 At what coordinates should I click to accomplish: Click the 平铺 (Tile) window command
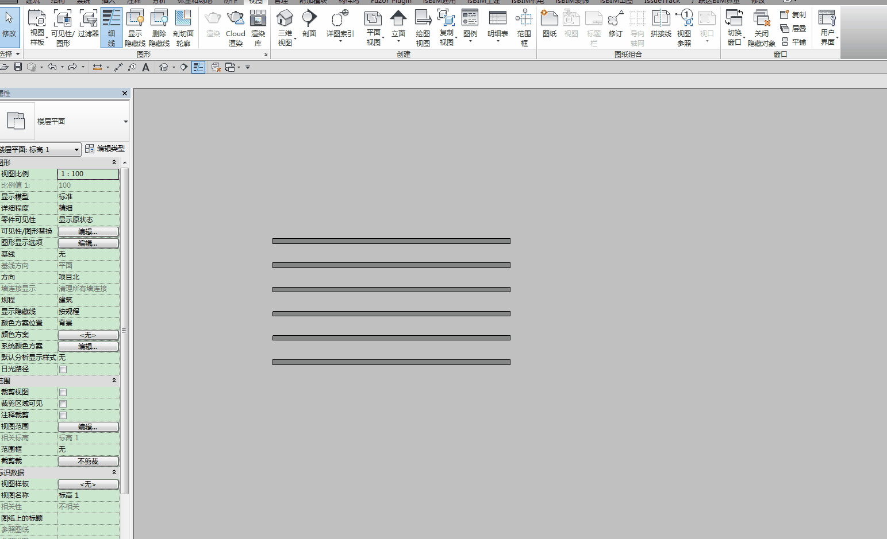(793, 42)
